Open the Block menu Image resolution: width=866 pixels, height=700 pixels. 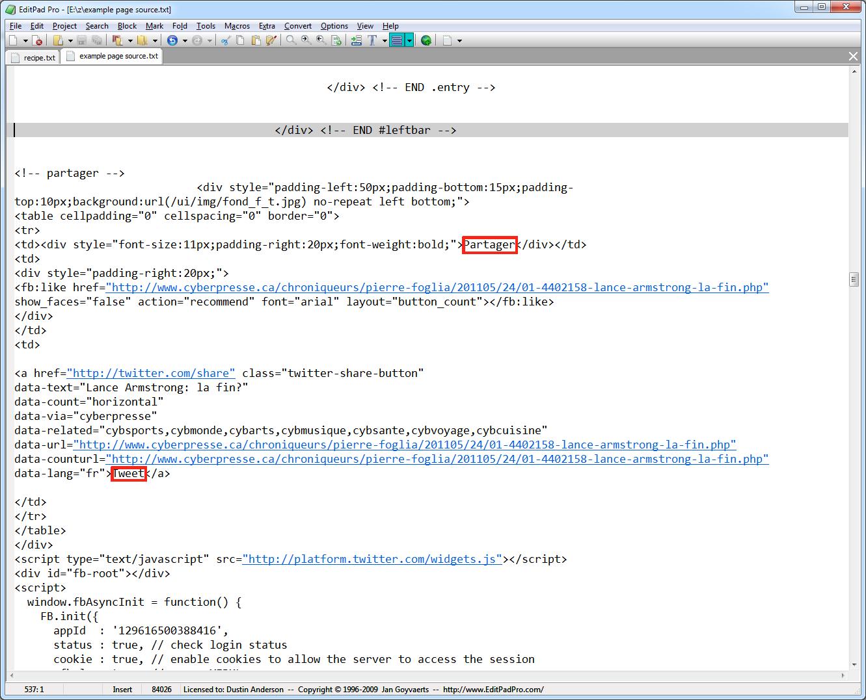127,26
